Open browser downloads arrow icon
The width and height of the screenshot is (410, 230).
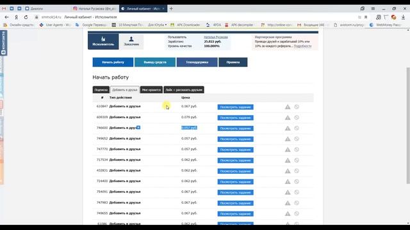pos(403,17)
